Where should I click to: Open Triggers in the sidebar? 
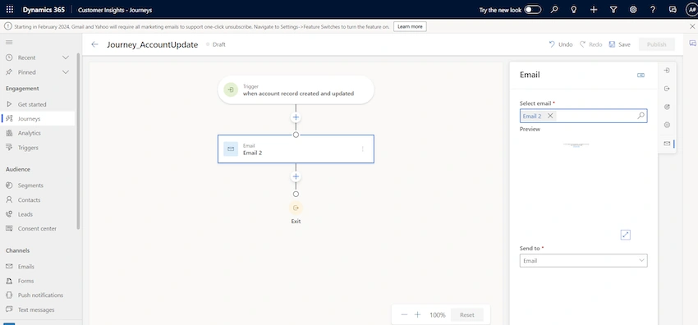coord(38,148)
